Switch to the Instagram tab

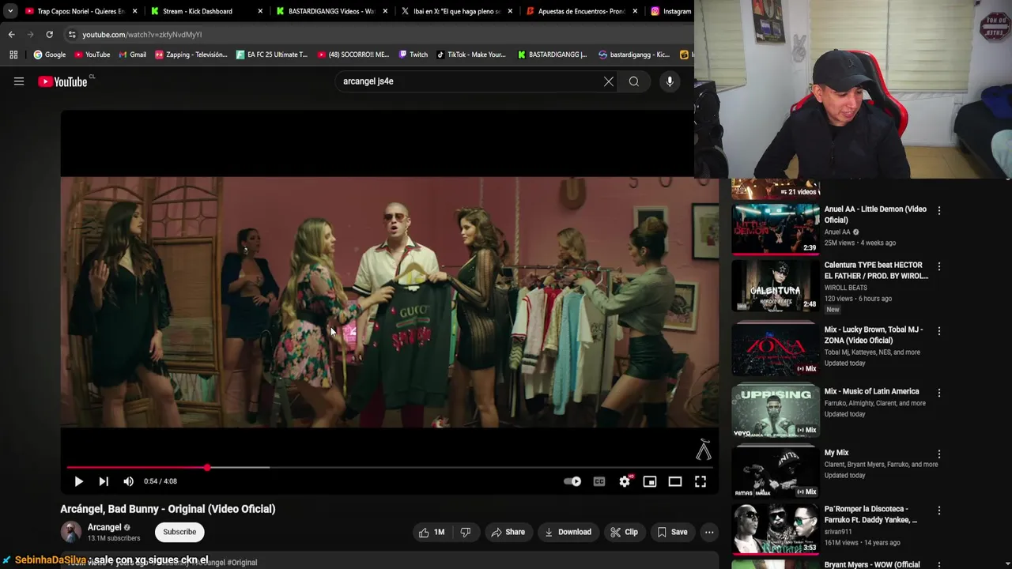pyautogui.click(x=670, y=11)
